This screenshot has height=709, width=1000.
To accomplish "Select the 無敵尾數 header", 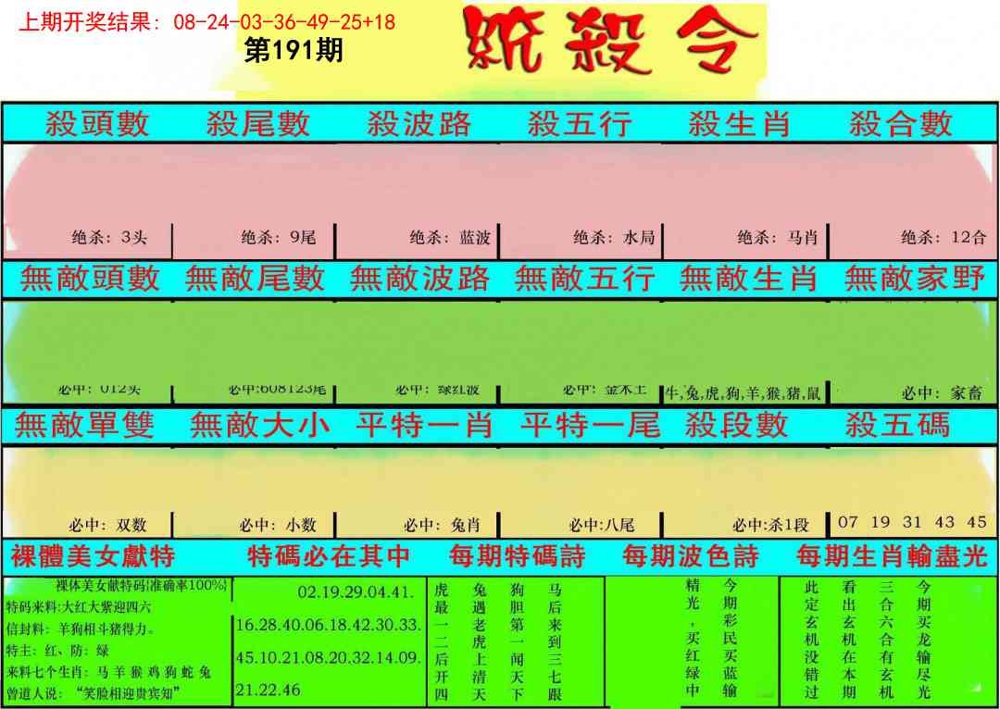I will [255, 279].
